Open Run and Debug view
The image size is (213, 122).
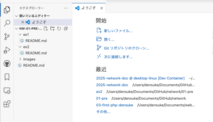[7, 50]
